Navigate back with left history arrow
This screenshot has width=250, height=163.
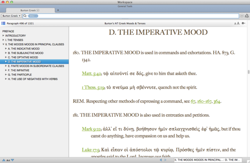[x=161, y=160]
